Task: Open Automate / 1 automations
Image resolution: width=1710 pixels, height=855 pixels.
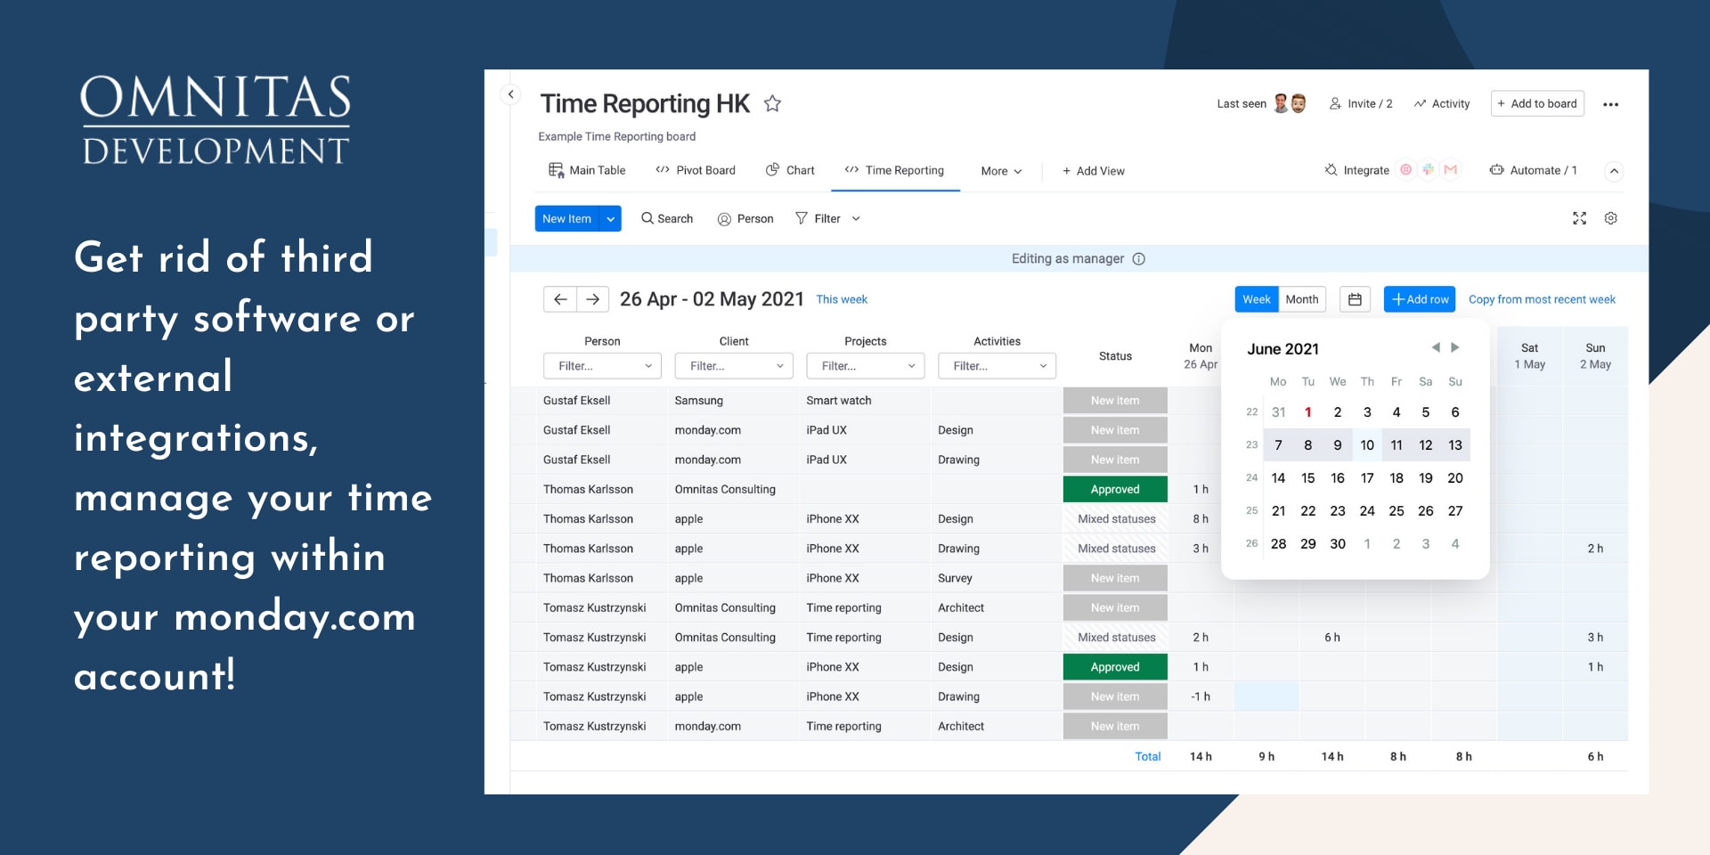Action: click(x=1534, y=170)
